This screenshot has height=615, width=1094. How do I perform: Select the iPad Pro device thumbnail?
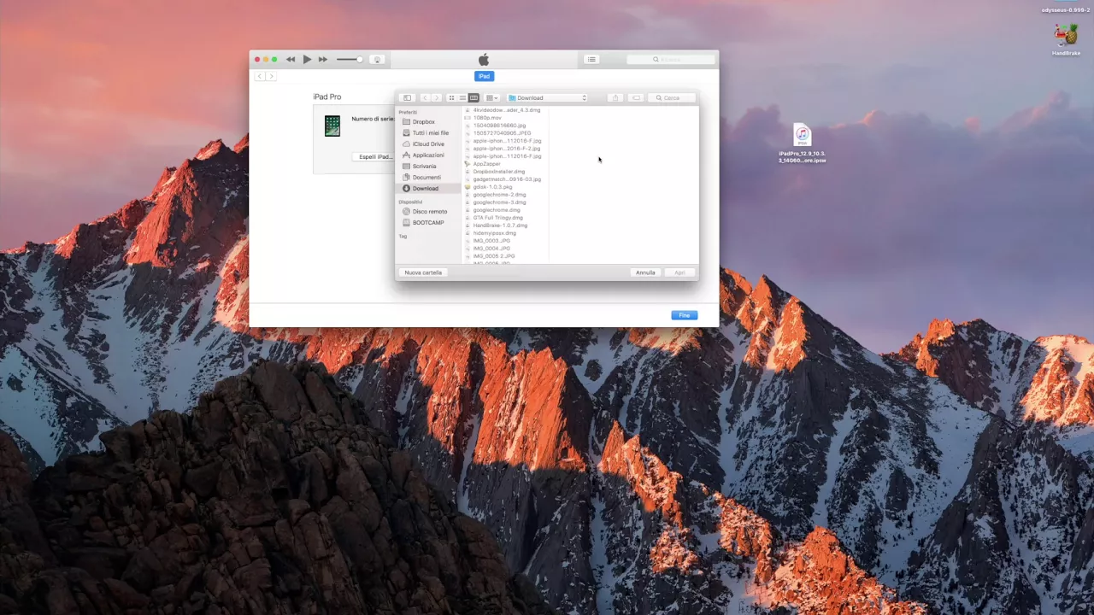tap(332, 126)
